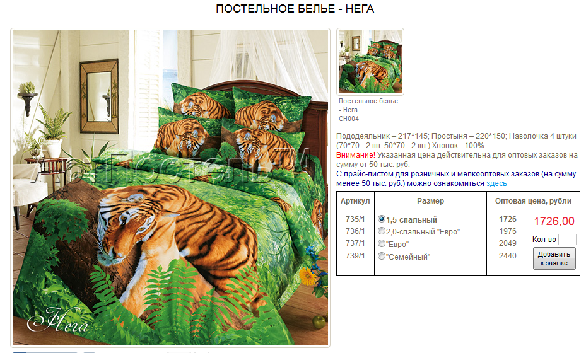The height and width of the screenshot is (353, 586).
Task: Click the "Постельное белье - Нега CH004" caption
Action: pyautogui.click(x=368, y=110)
